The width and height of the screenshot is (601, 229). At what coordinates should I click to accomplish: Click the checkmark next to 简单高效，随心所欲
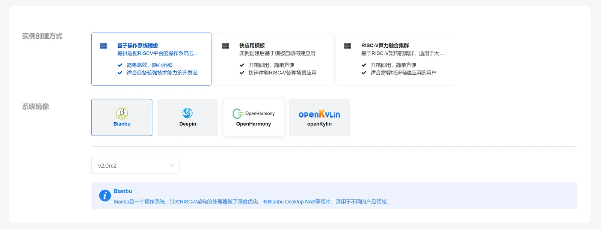(120, 65)
